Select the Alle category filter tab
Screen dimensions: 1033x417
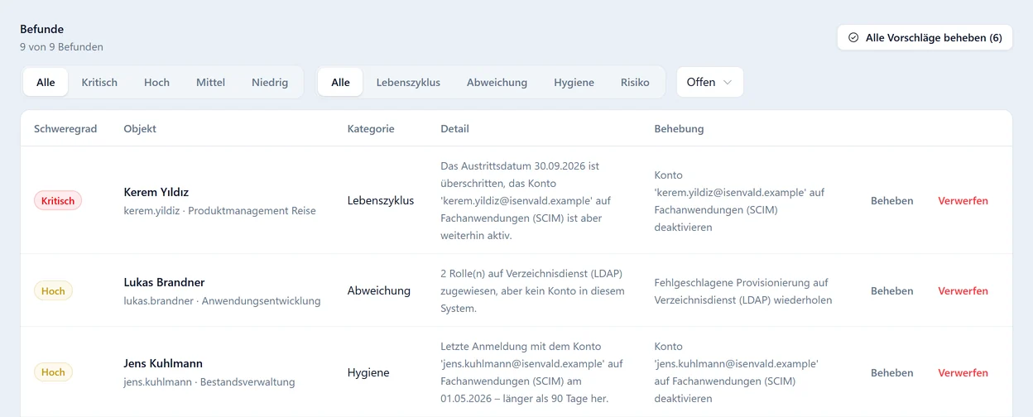(x=340, y=82)
